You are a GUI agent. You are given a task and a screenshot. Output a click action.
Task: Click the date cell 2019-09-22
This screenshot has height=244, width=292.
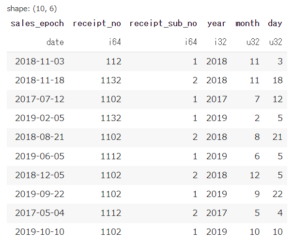click(40, 194)
